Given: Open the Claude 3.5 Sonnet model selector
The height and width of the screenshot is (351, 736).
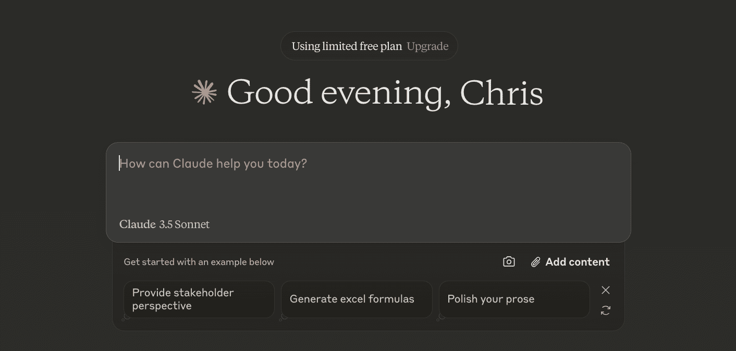Looking at the screenshot, I should point(164,224).
